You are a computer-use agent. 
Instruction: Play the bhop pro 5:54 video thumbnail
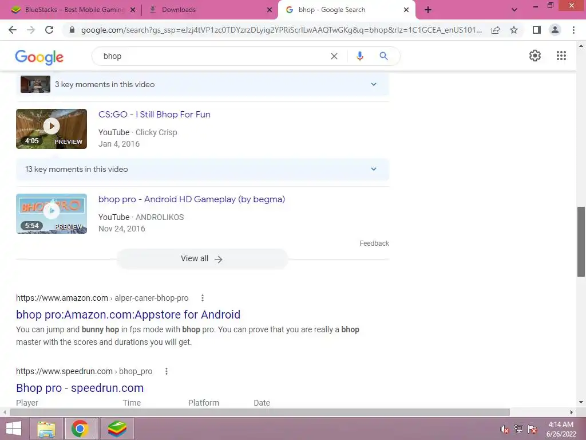(x=52, y=214)
